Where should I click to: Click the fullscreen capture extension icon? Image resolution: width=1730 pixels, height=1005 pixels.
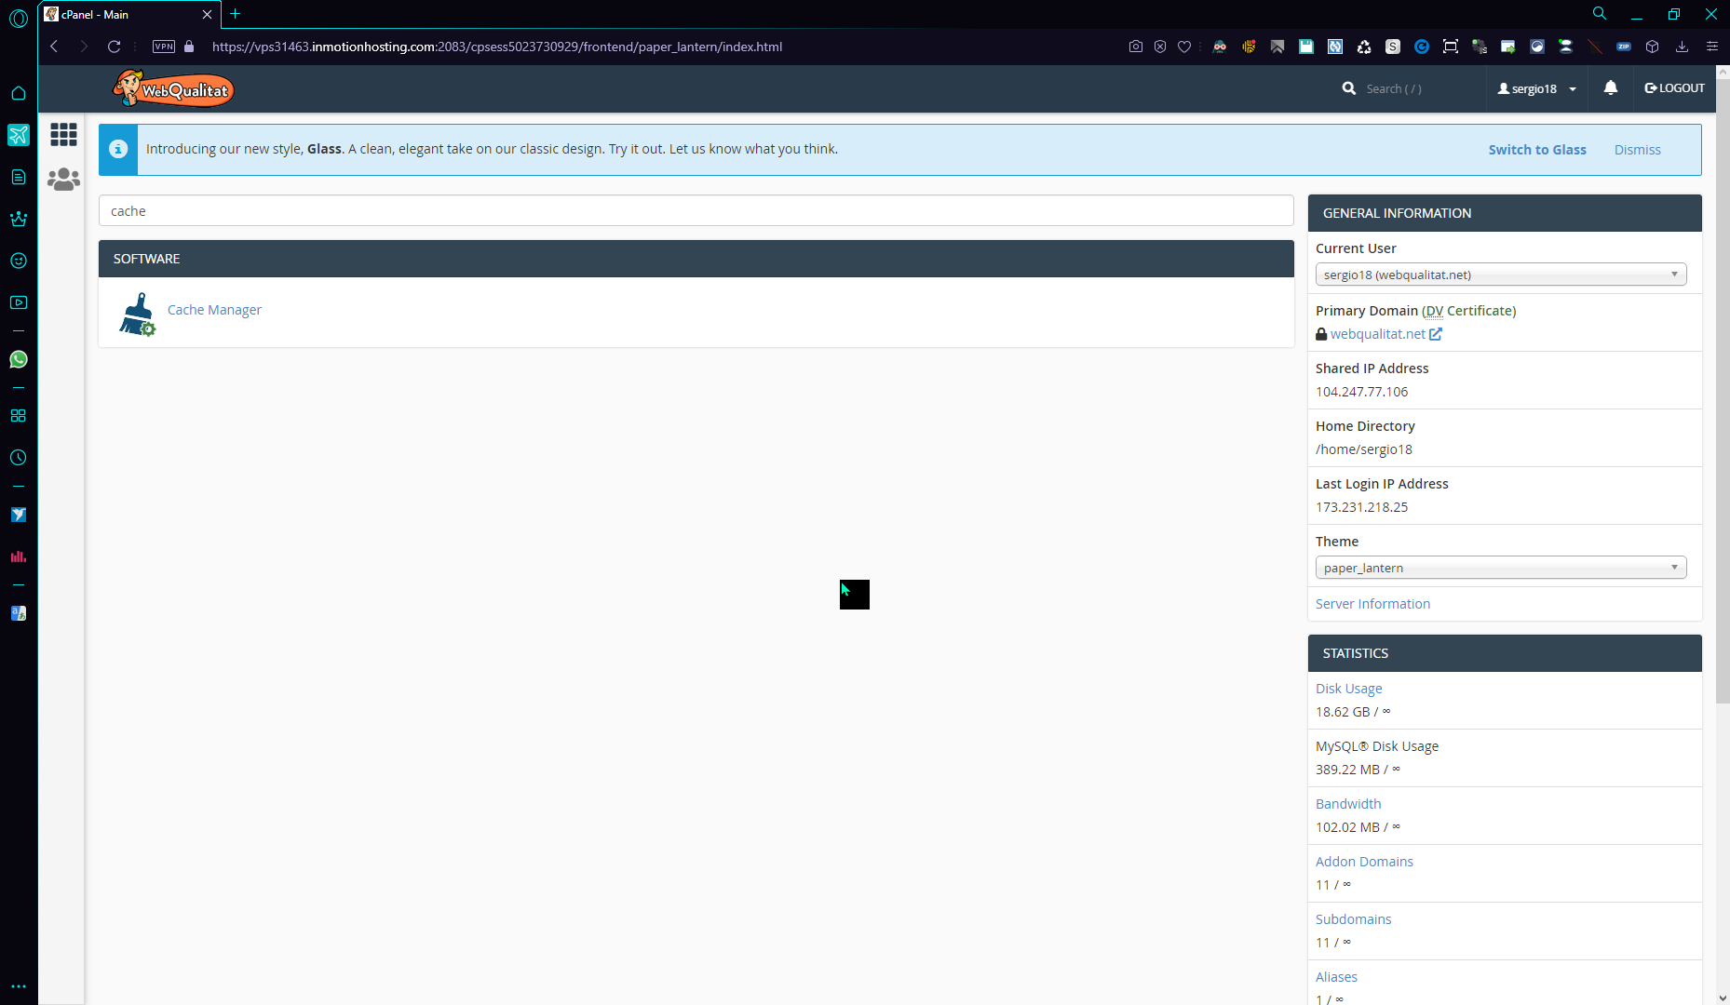[1451, 47]
